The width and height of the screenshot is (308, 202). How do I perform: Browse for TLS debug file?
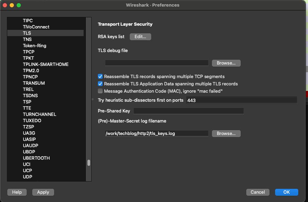coord(226,63)
